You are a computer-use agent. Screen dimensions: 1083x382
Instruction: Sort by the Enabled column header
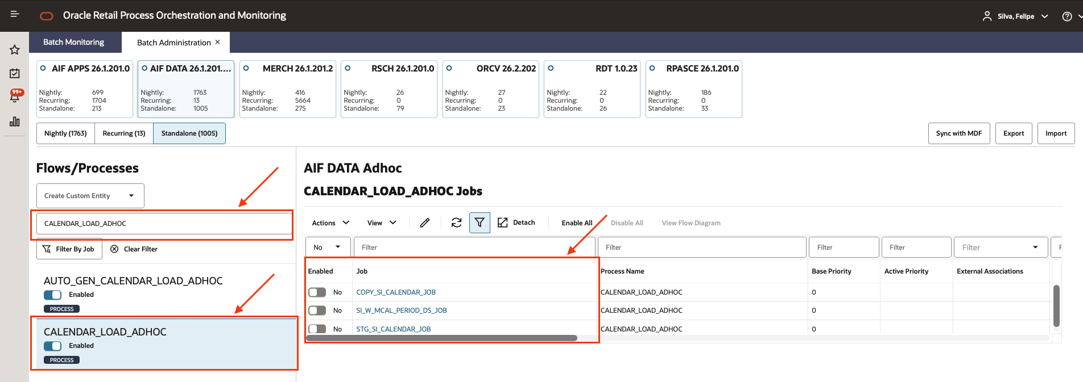pyautogui.click(x=321, y=271)
